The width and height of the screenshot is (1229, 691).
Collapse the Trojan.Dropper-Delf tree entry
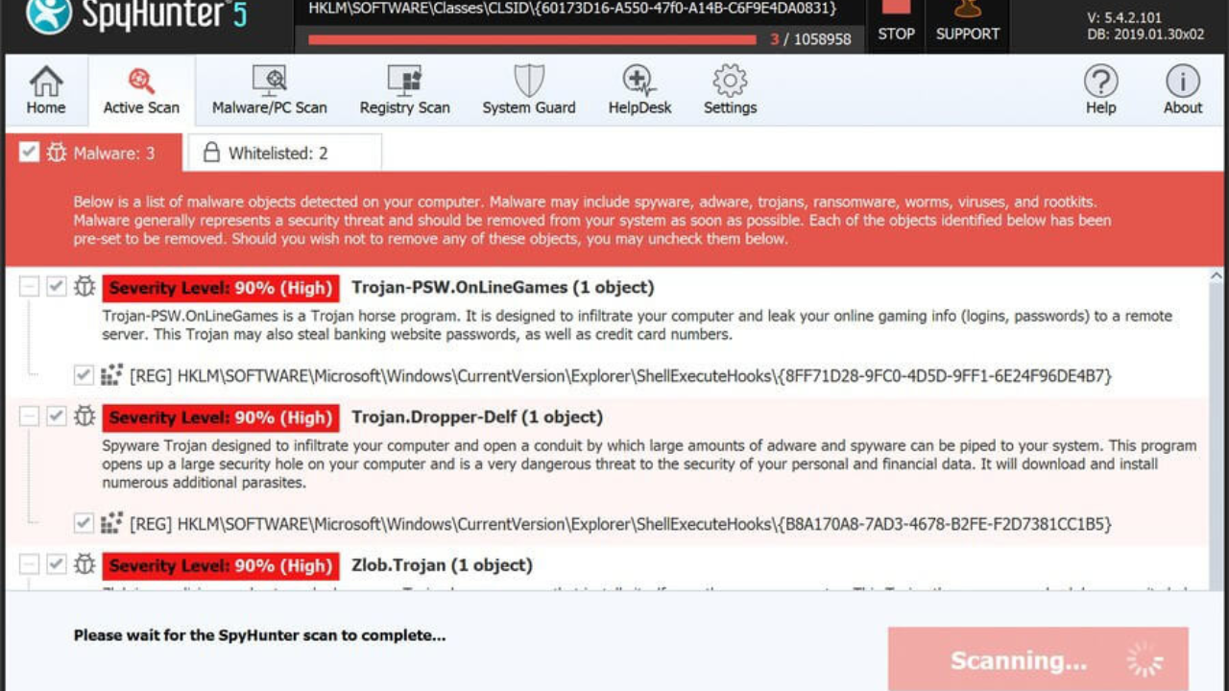tap(30, 417)
